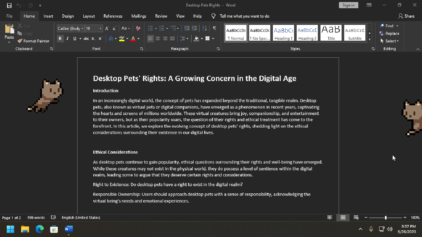
Task: Toggle Show/Hide paragraph marks
Action: 215,28
